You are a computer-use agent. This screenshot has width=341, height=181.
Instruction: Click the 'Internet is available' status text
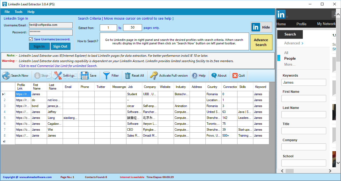tap(132, 177)
